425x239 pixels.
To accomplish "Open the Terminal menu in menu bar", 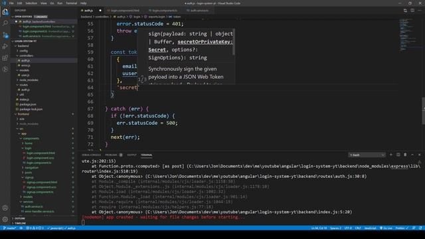I will (x=72, y=3).
